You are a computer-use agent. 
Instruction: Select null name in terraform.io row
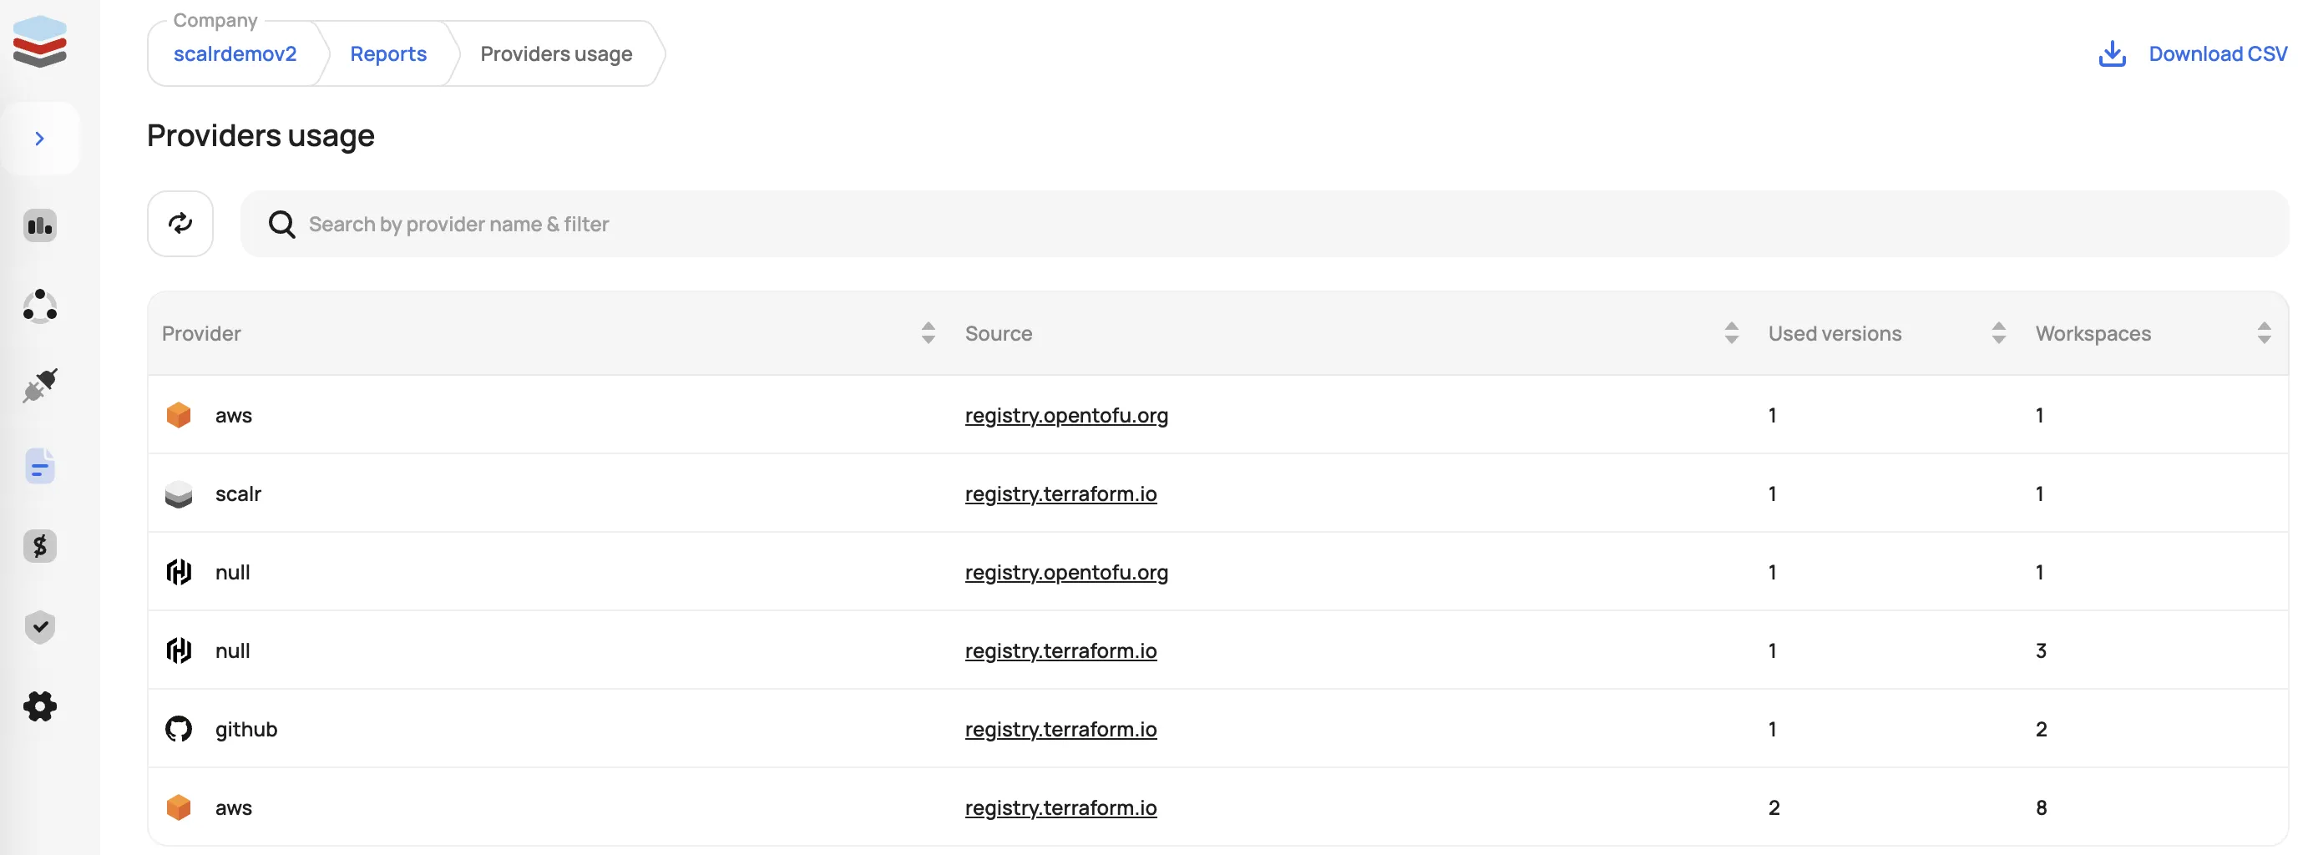coord(232,650)
